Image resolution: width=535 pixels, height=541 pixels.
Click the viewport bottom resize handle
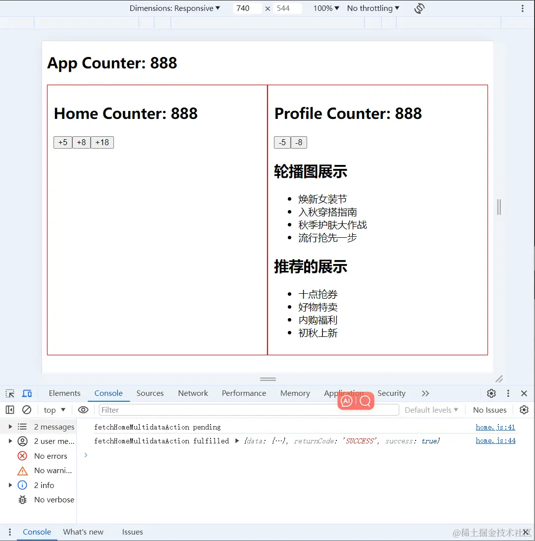pos(267,379)
